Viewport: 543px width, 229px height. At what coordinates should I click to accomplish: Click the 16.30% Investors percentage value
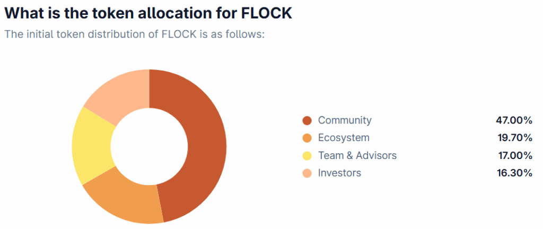(514, 173)
